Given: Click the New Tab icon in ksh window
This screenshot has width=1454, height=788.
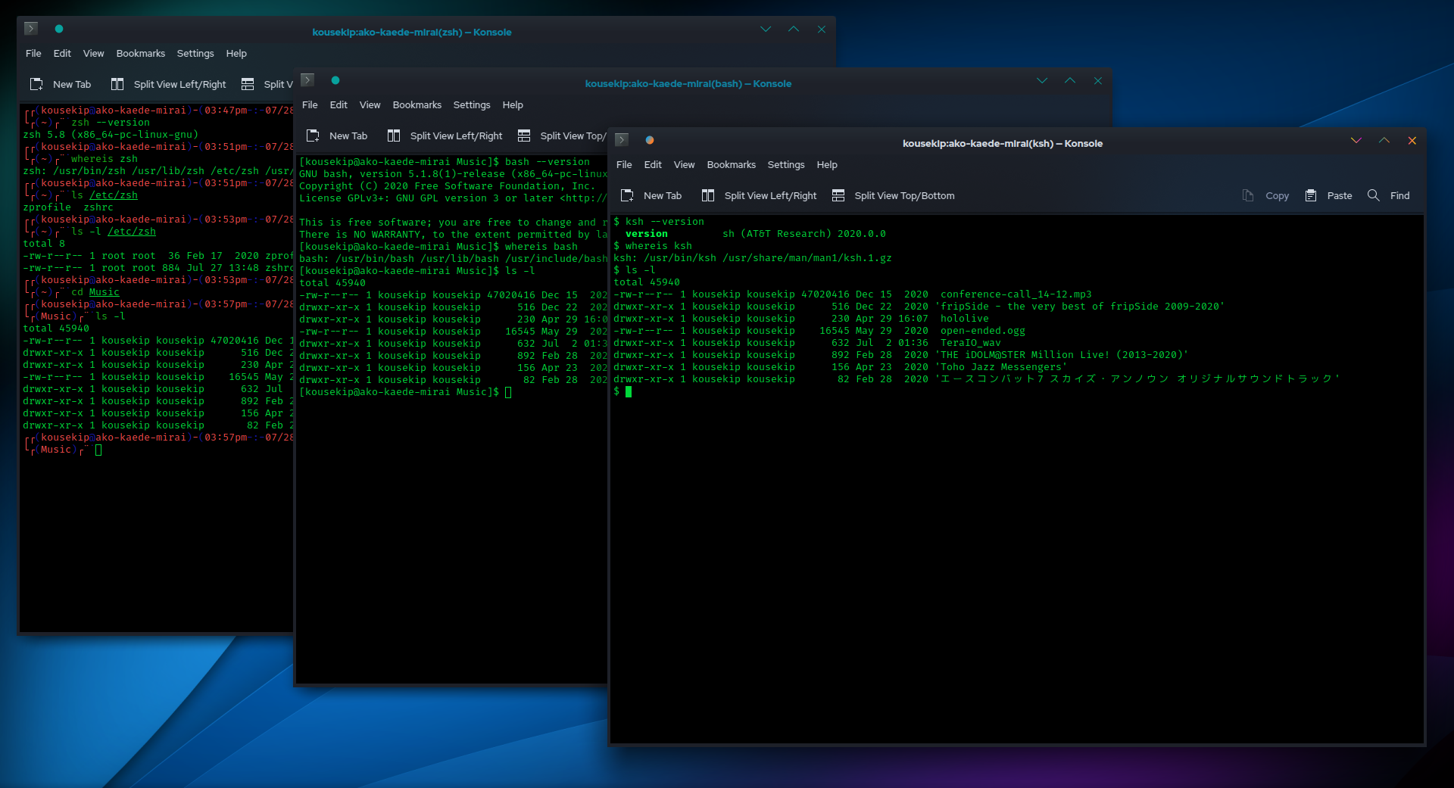Looking at the screenshot, I should pos(627,195).
